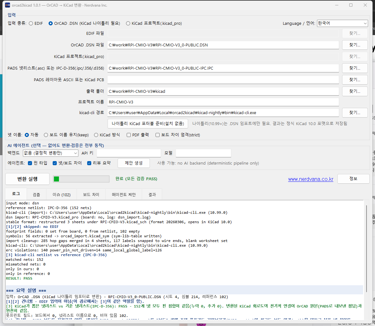Viewport: 375px width, 326px height.
Task: Open the 백엔드 backend dropdown
Action: 50,153
